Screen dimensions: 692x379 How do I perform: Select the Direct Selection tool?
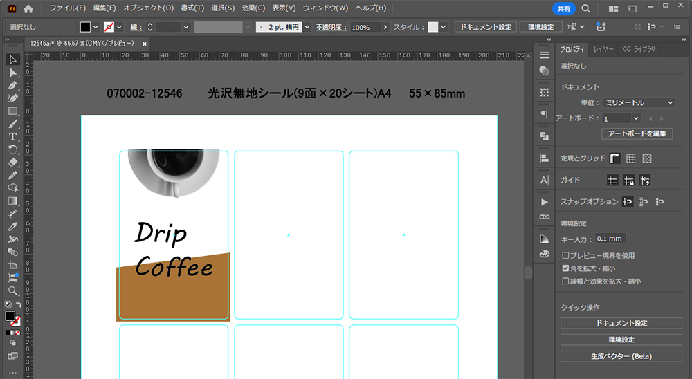tap(12, 73)
